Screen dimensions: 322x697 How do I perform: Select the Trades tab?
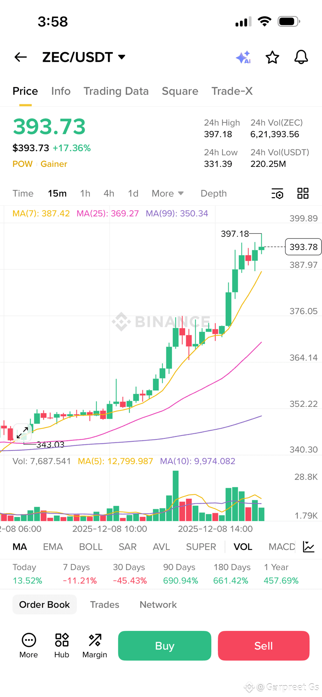coord(105,604)
